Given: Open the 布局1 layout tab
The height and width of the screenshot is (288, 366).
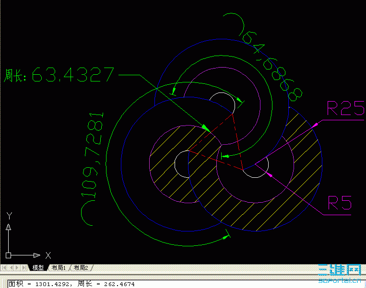Looking at the screenshot, I should click(59, 267).
